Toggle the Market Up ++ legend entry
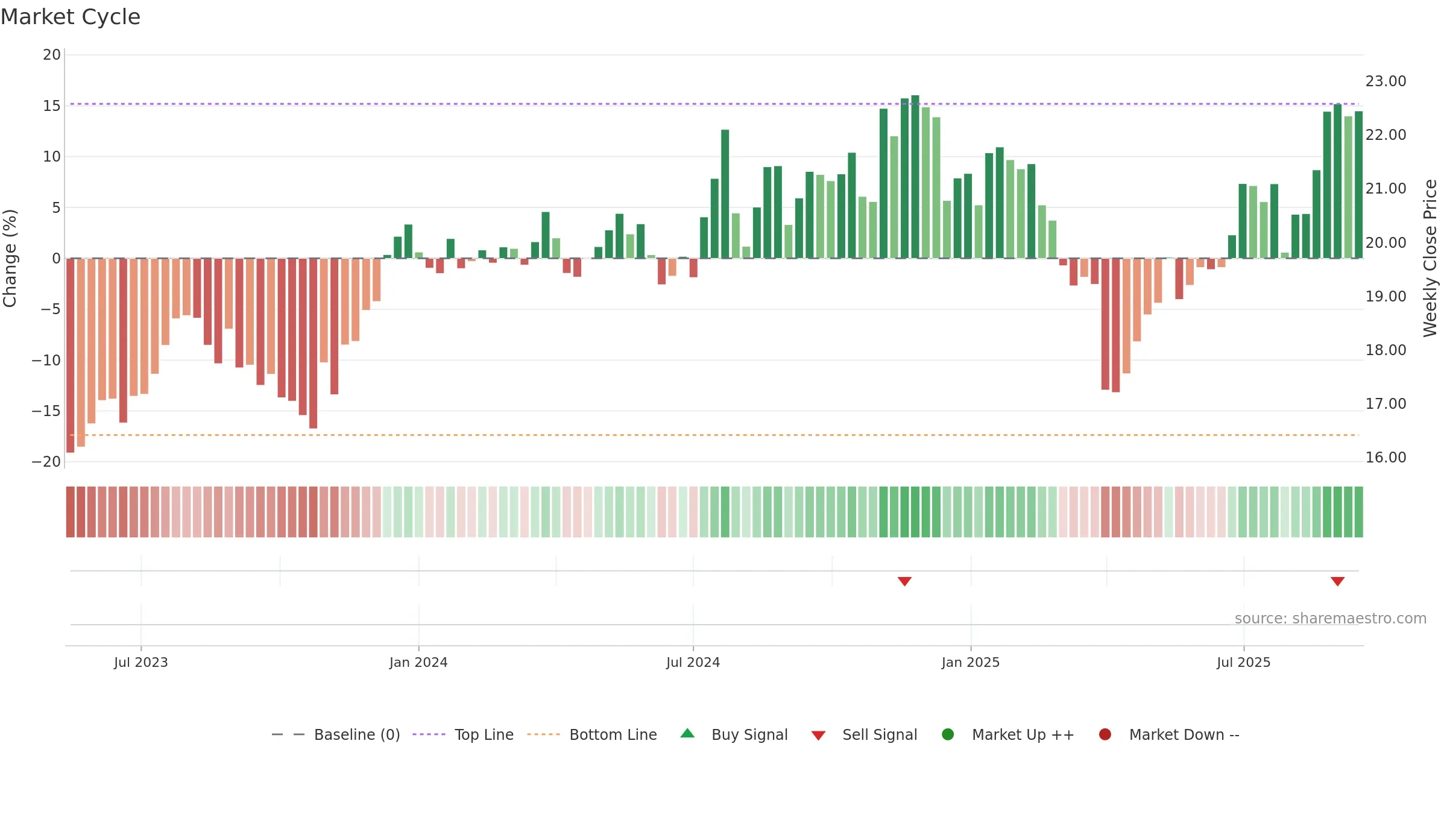 [1008, 734]
